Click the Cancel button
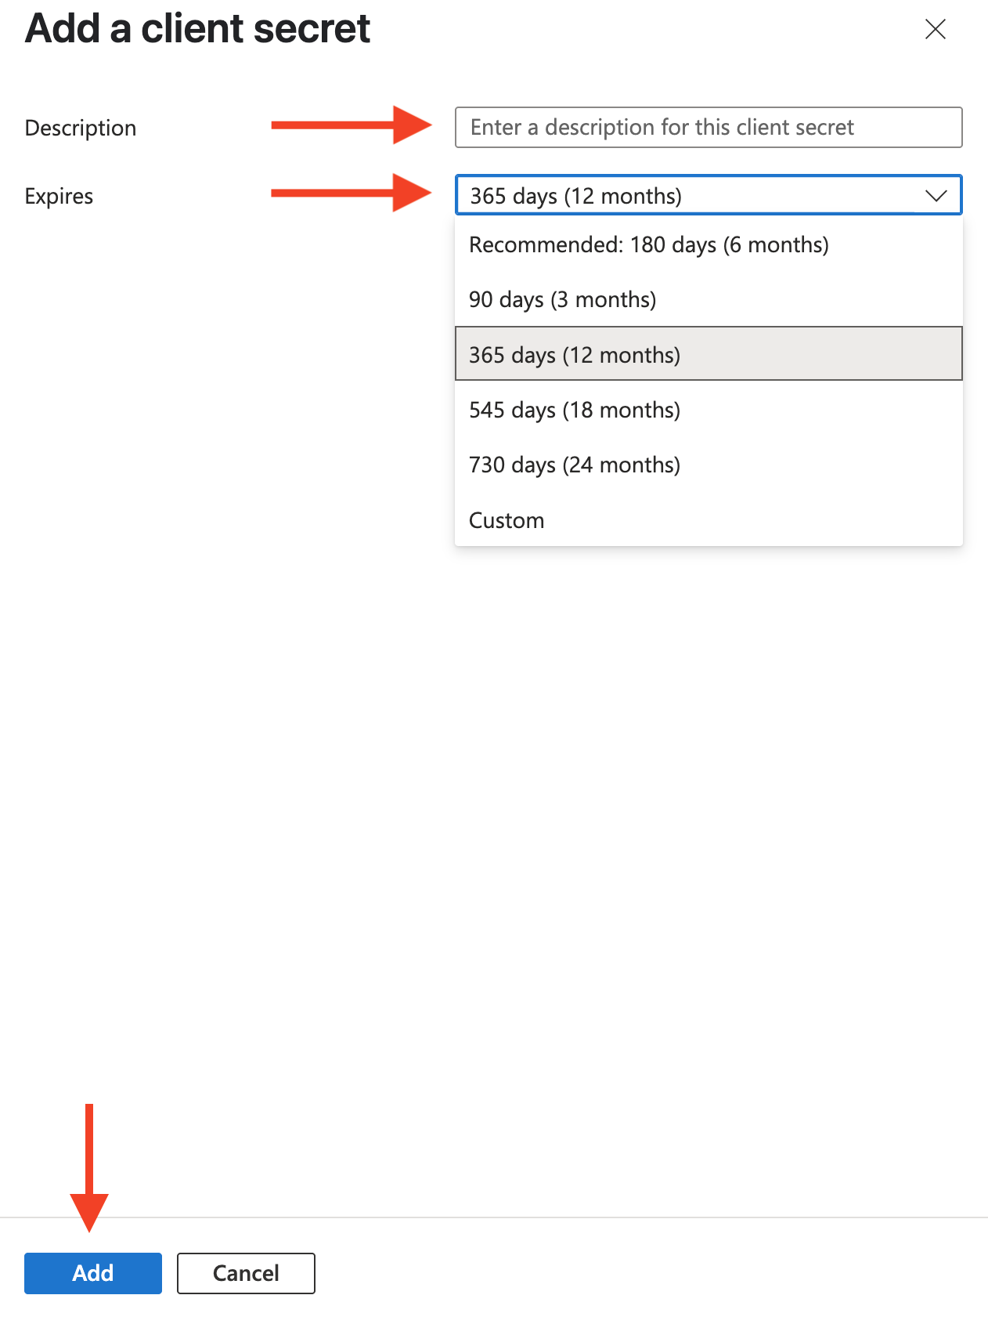 click(x=246, y=1273)
